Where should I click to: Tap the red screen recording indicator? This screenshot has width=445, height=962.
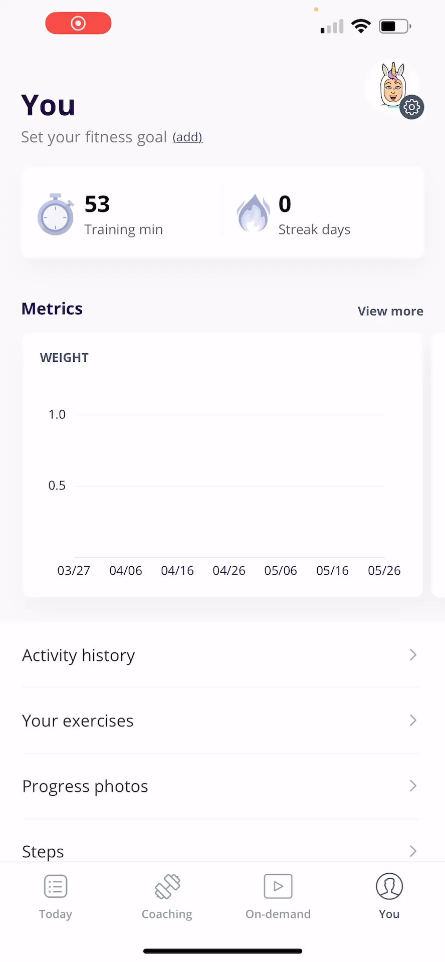pos(78,24)
